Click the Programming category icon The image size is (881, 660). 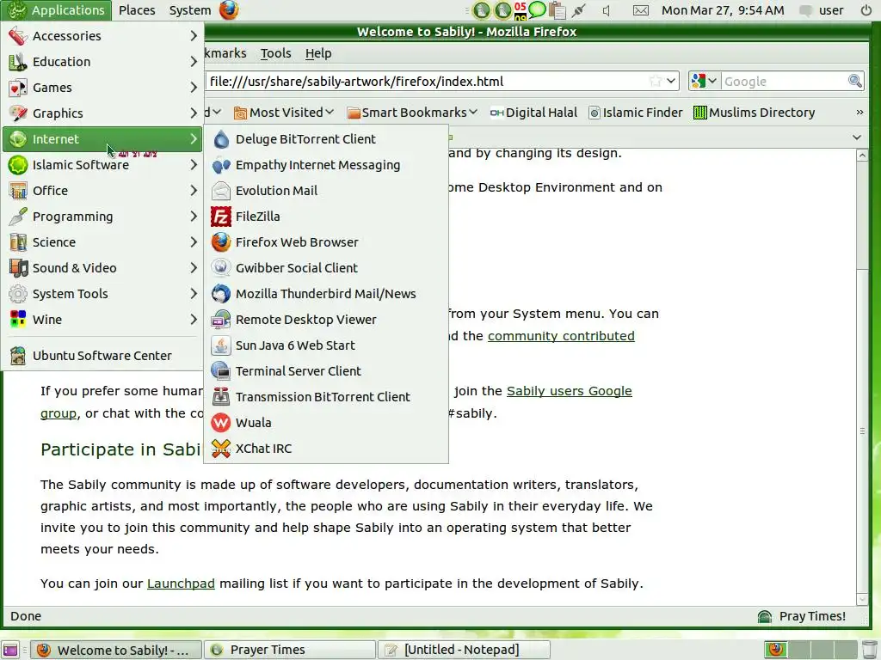click(x=18, y=217)
